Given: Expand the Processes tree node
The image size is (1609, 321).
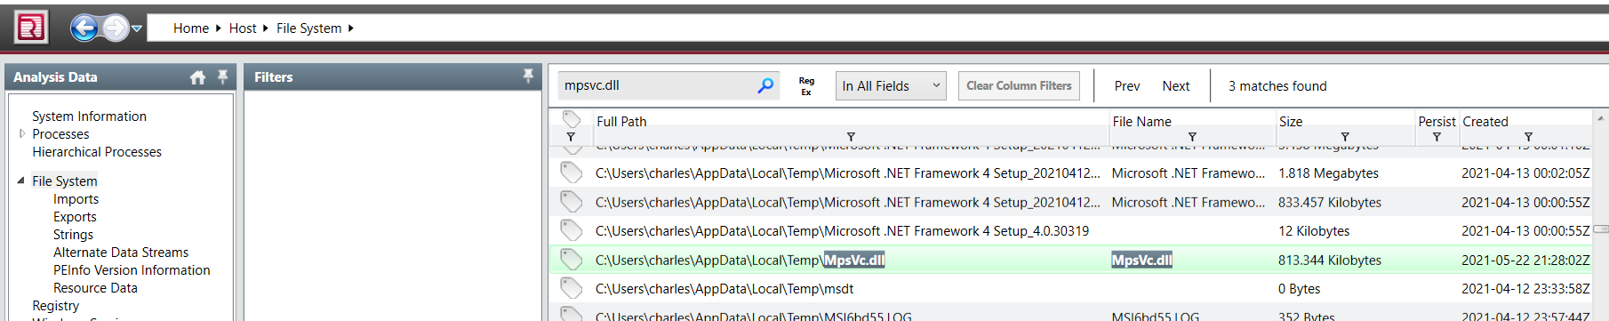Looking at the screenshot, I should click(x=22, y=133).
